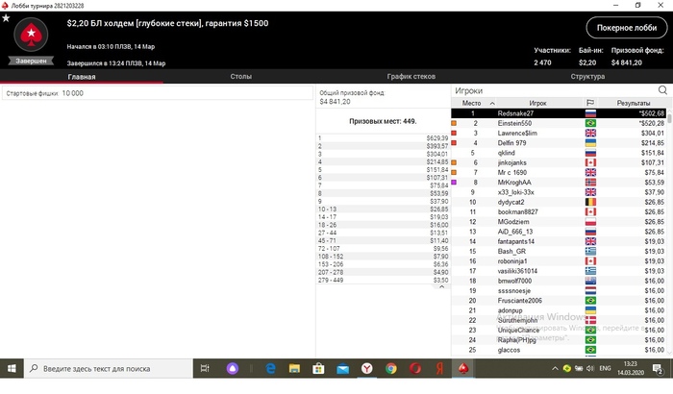This screenshot has width=673, height=394.
Task: Click the orange label next to Mr c 1690
Action: click(x=454, y=173)
